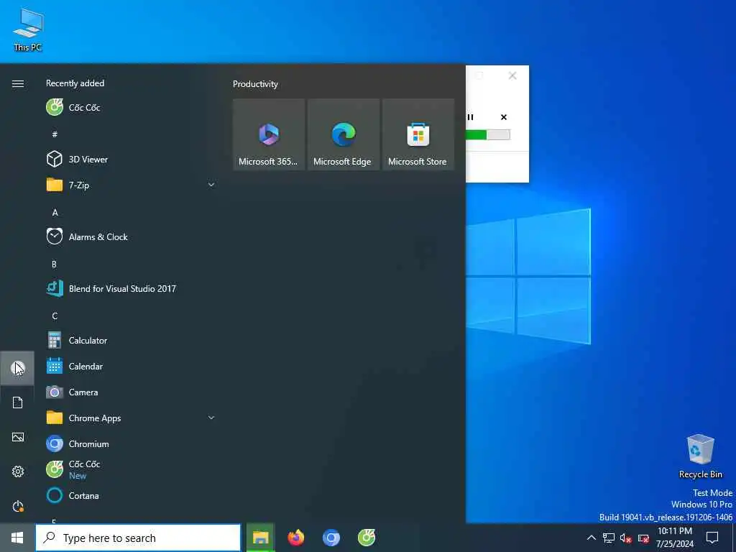Viewport: 736px width, 552px height.
Task: Click the Windows Start button
Action: click(17, 538)
